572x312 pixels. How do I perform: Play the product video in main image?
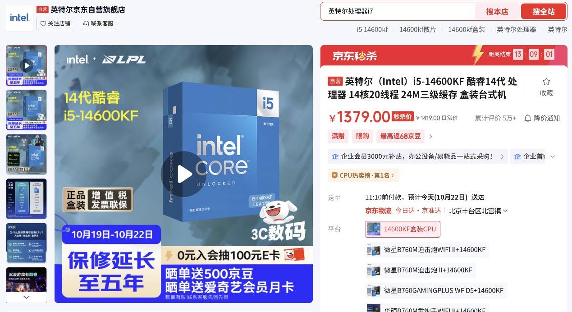click(183, 174)
